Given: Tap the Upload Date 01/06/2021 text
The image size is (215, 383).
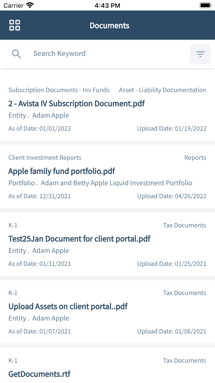Looking at the screenshot, I should tap(172, 332).
